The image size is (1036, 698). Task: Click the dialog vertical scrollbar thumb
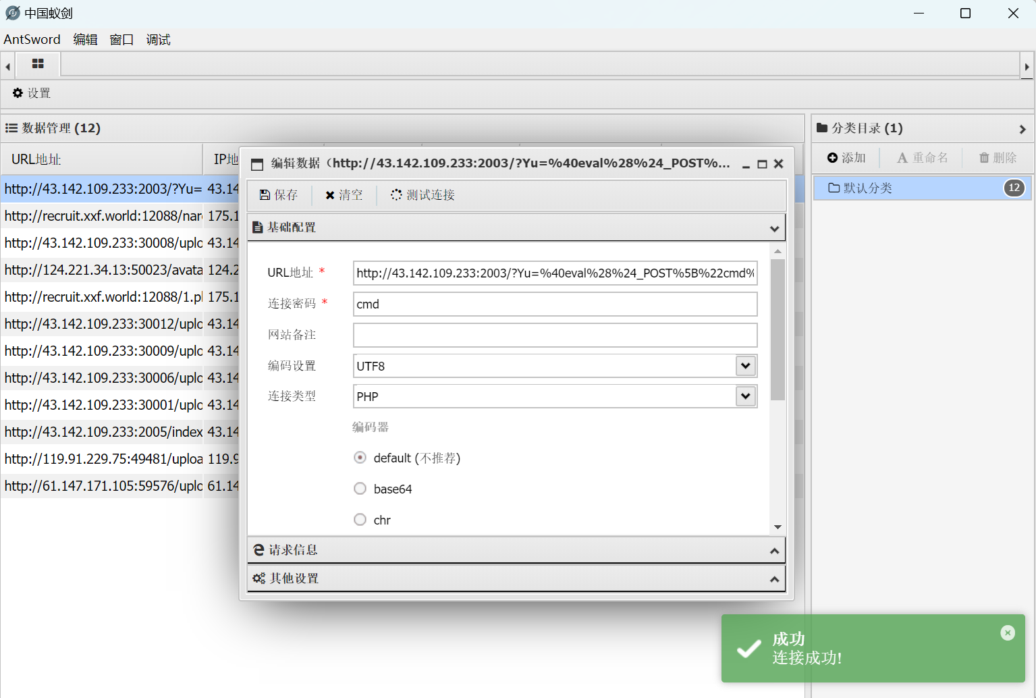point(778,330)
